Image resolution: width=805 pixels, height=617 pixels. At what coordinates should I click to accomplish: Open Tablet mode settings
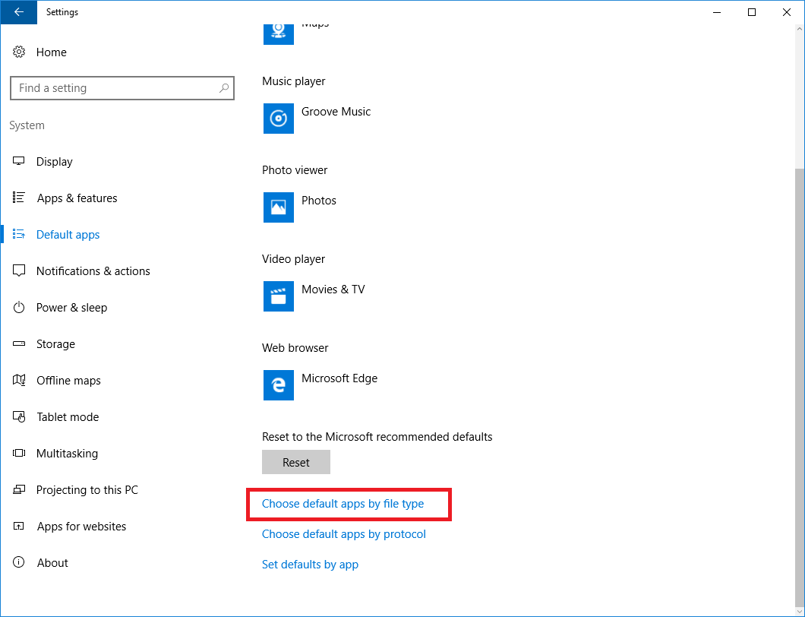[x=68, y=416]
